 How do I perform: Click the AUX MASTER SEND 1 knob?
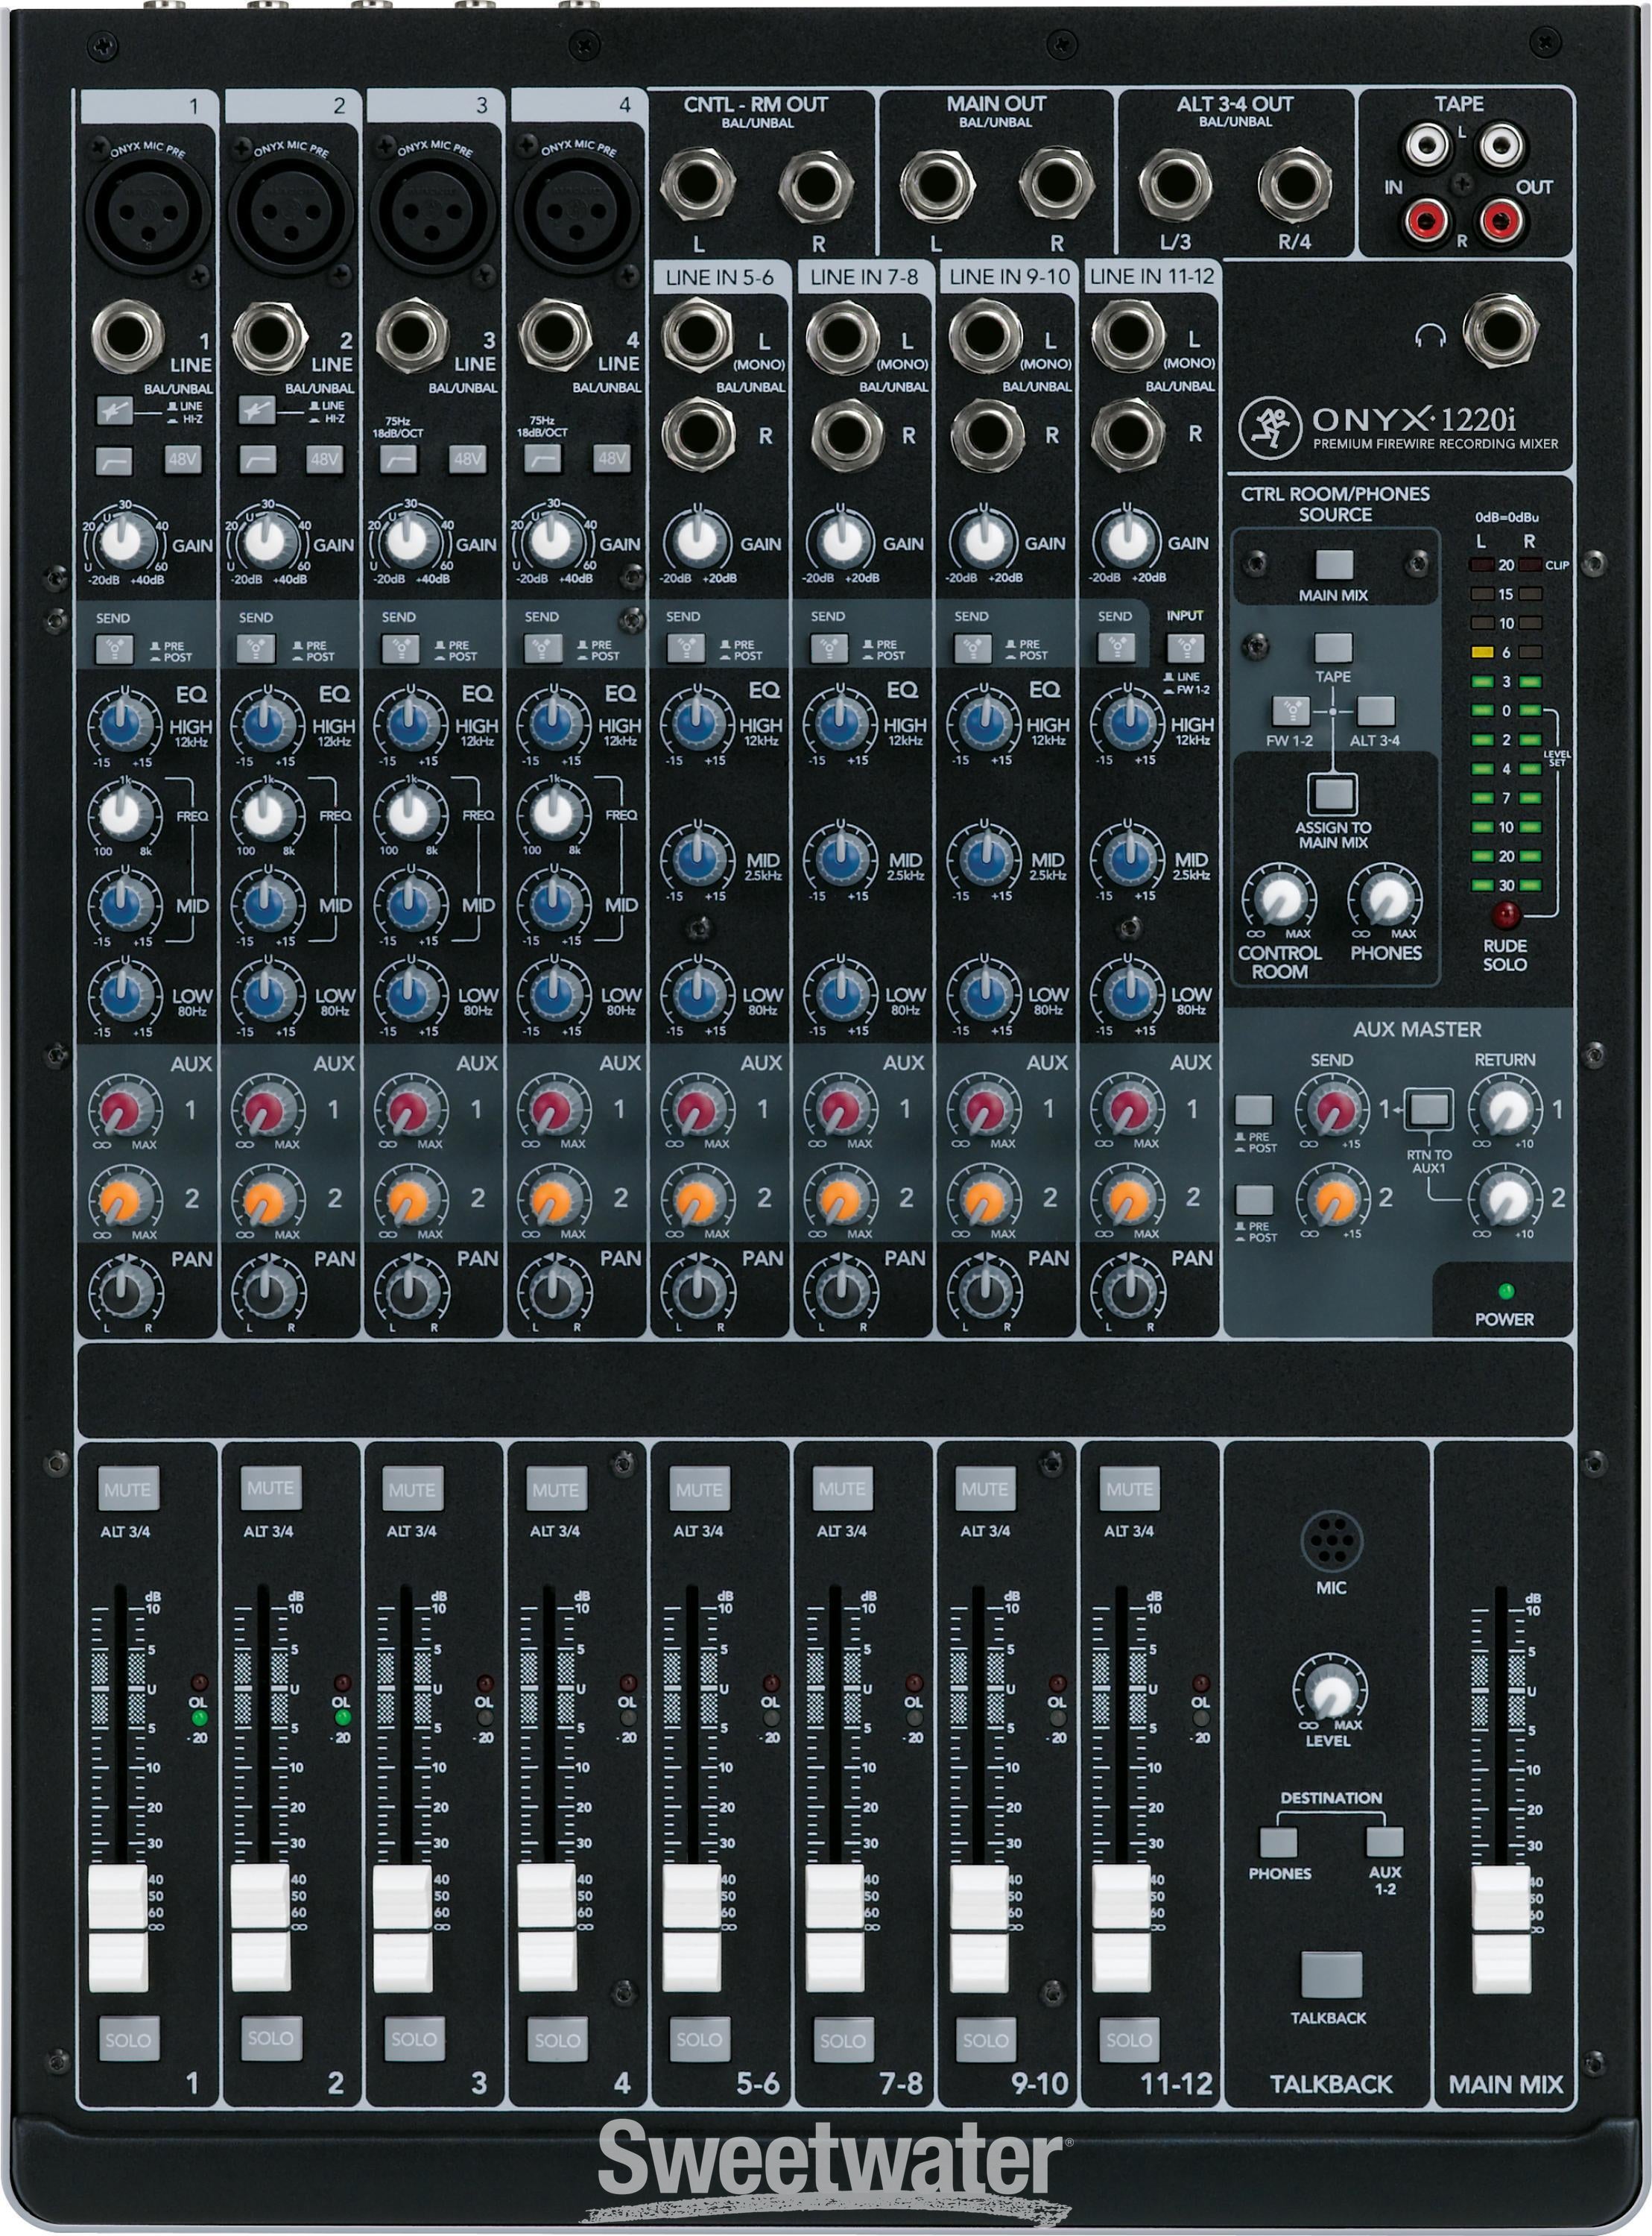[1332, 1110]
